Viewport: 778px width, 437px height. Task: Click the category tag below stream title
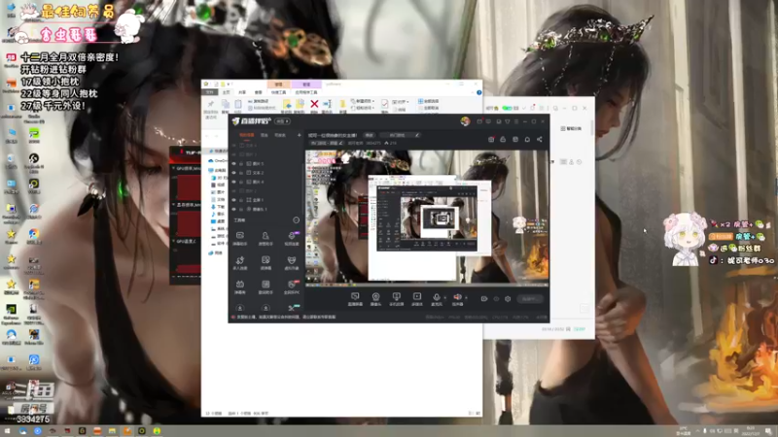pyautogui.click(x=327, y=143)
